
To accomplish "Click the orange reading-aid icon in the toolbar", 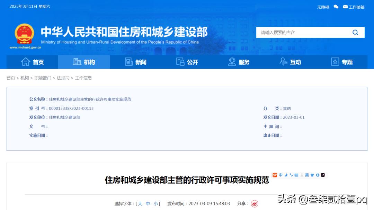I will pos(275,175).
